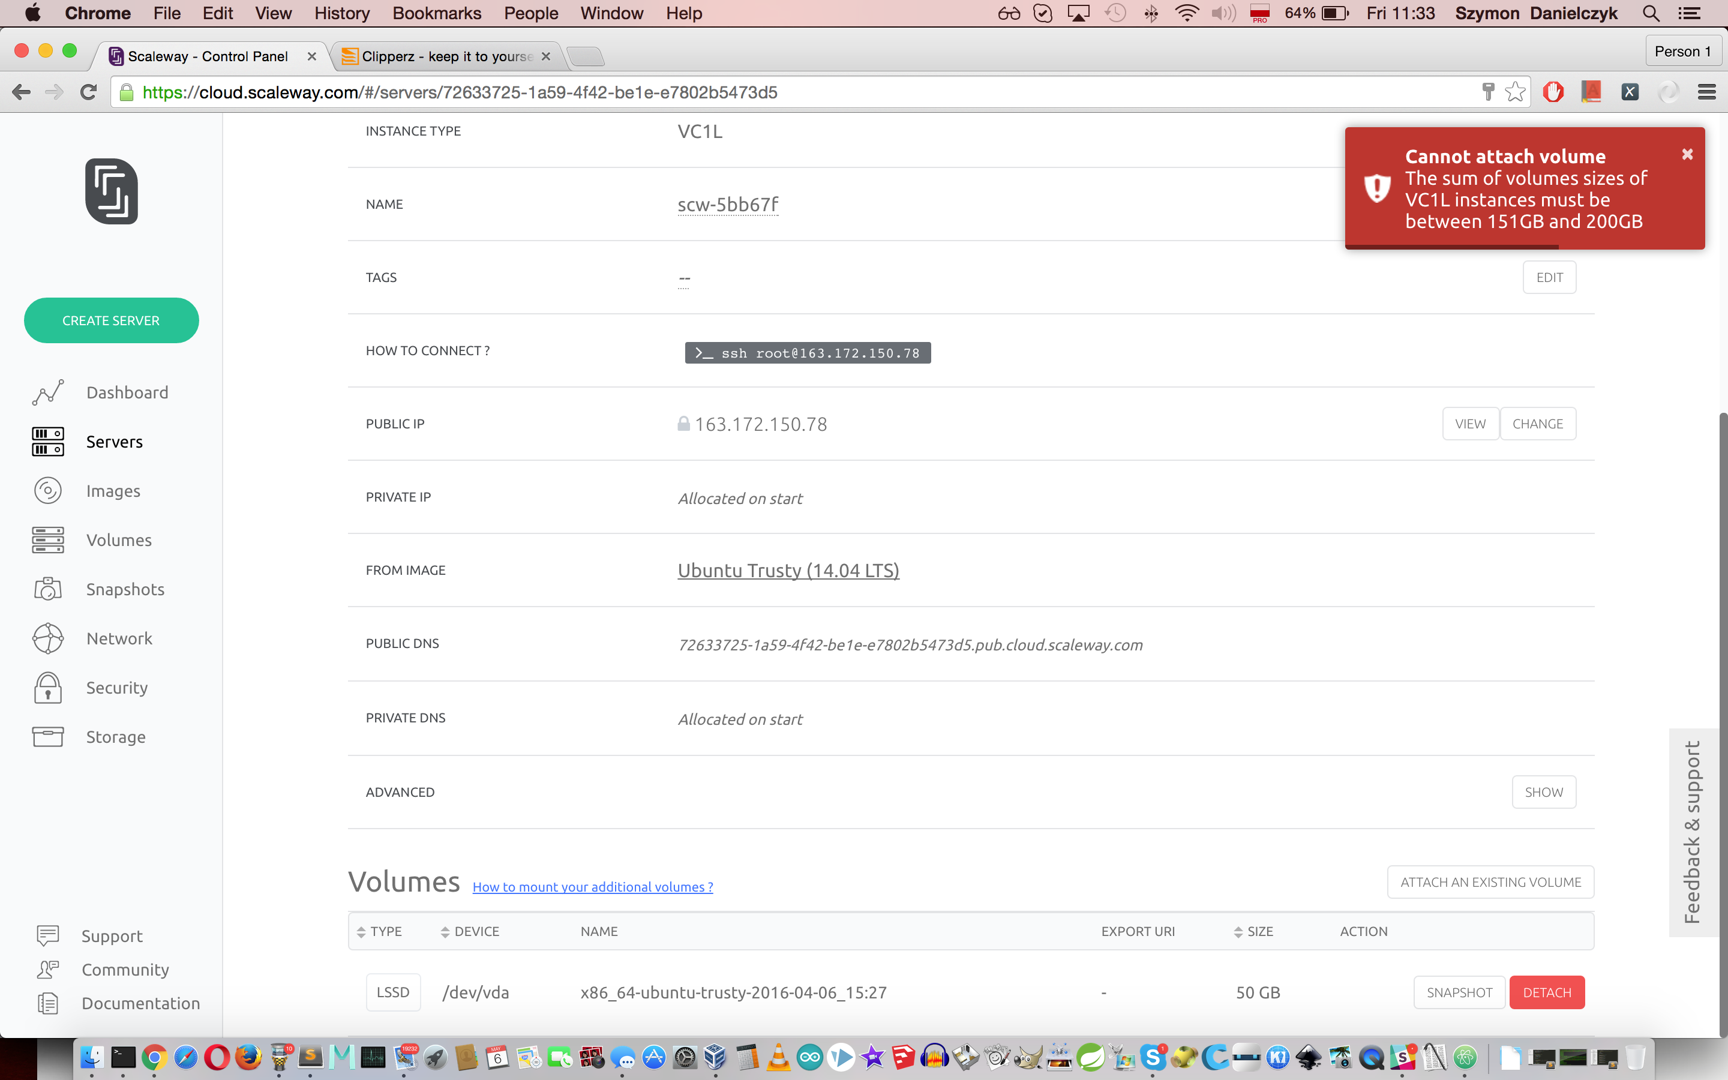Close the Clipperz tab
1728x1080 pixels.
click(546, 56)
